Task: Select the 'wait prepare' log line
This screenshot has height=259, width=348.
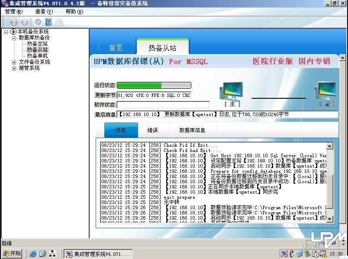Action: coord(148,197)
